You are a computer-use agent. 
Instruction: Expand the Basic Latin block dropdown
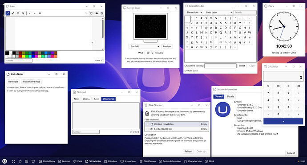tap(218, 12)
